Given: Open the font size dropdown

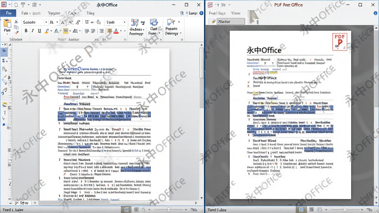Looking at the screenshot, I should (57, 22).
